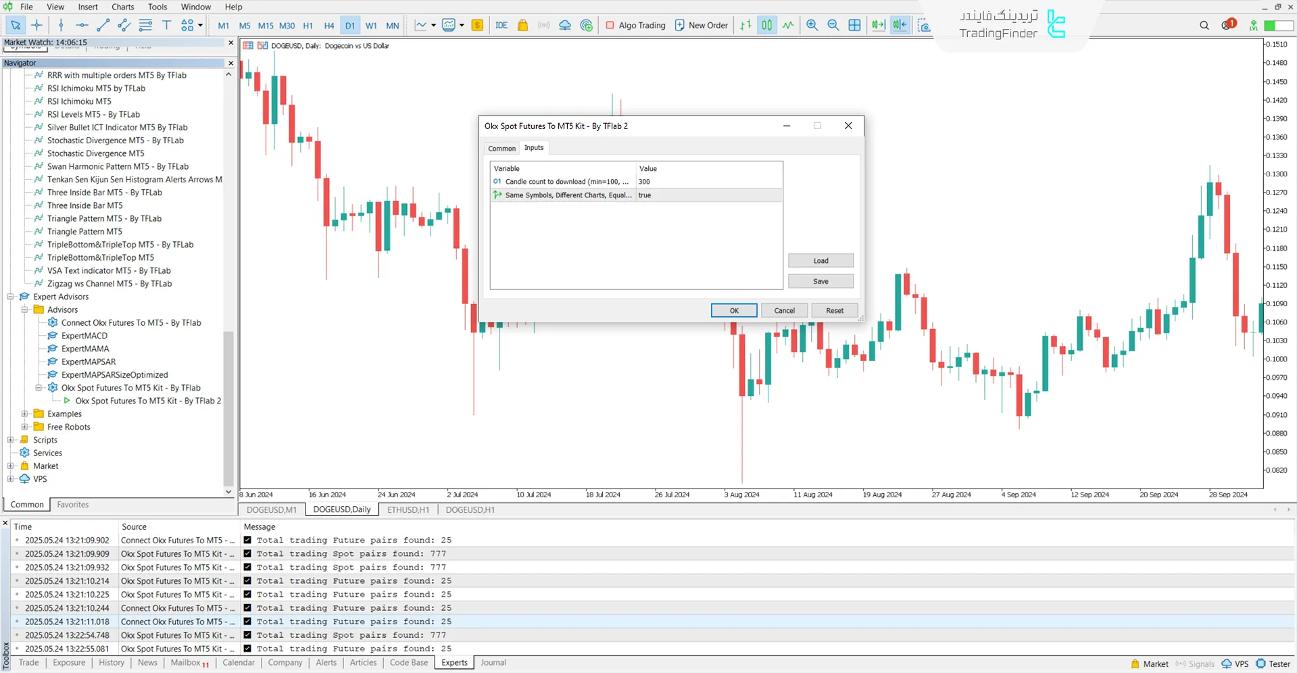The height and width of the screenshot is (673, 1297).
Task: Pick the trendline drawing tool
Action: (x=103, y=26)
